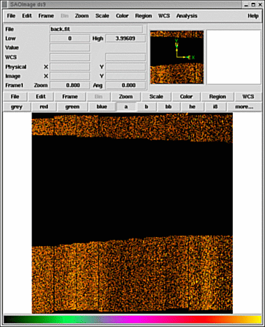Click the File name field showing back.fit
Image resolution: width=265 pixels, height=327 pixels.
point(96,29)
